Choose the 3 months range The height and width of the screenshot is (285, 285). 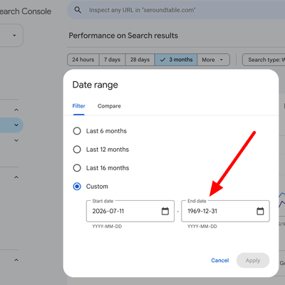[176, 60]
